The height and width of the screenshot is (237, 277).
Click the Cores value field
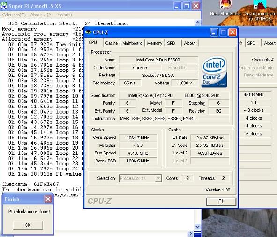click(x=187, y=178)
